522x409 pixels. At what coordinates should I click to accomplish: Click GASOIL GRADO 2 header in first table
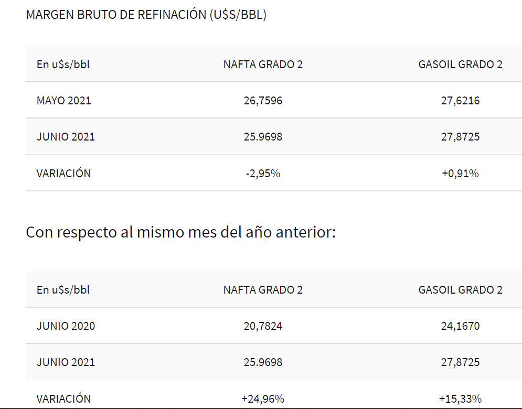click(460, 64)
